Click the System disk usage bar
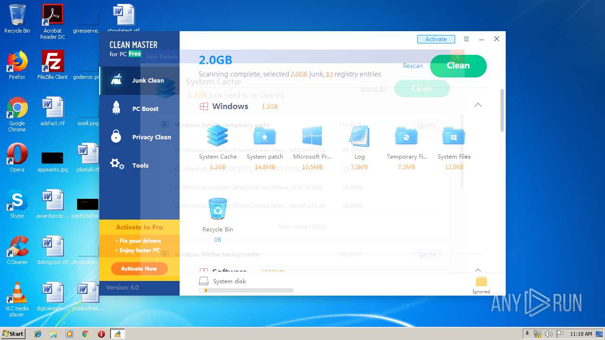Image resolution: width=605 pixels, height=340 pixels. pyautogui.click(x=246, y=290)
